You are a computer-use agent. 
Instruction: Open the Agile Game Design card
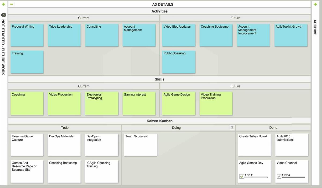pos(179,104)
